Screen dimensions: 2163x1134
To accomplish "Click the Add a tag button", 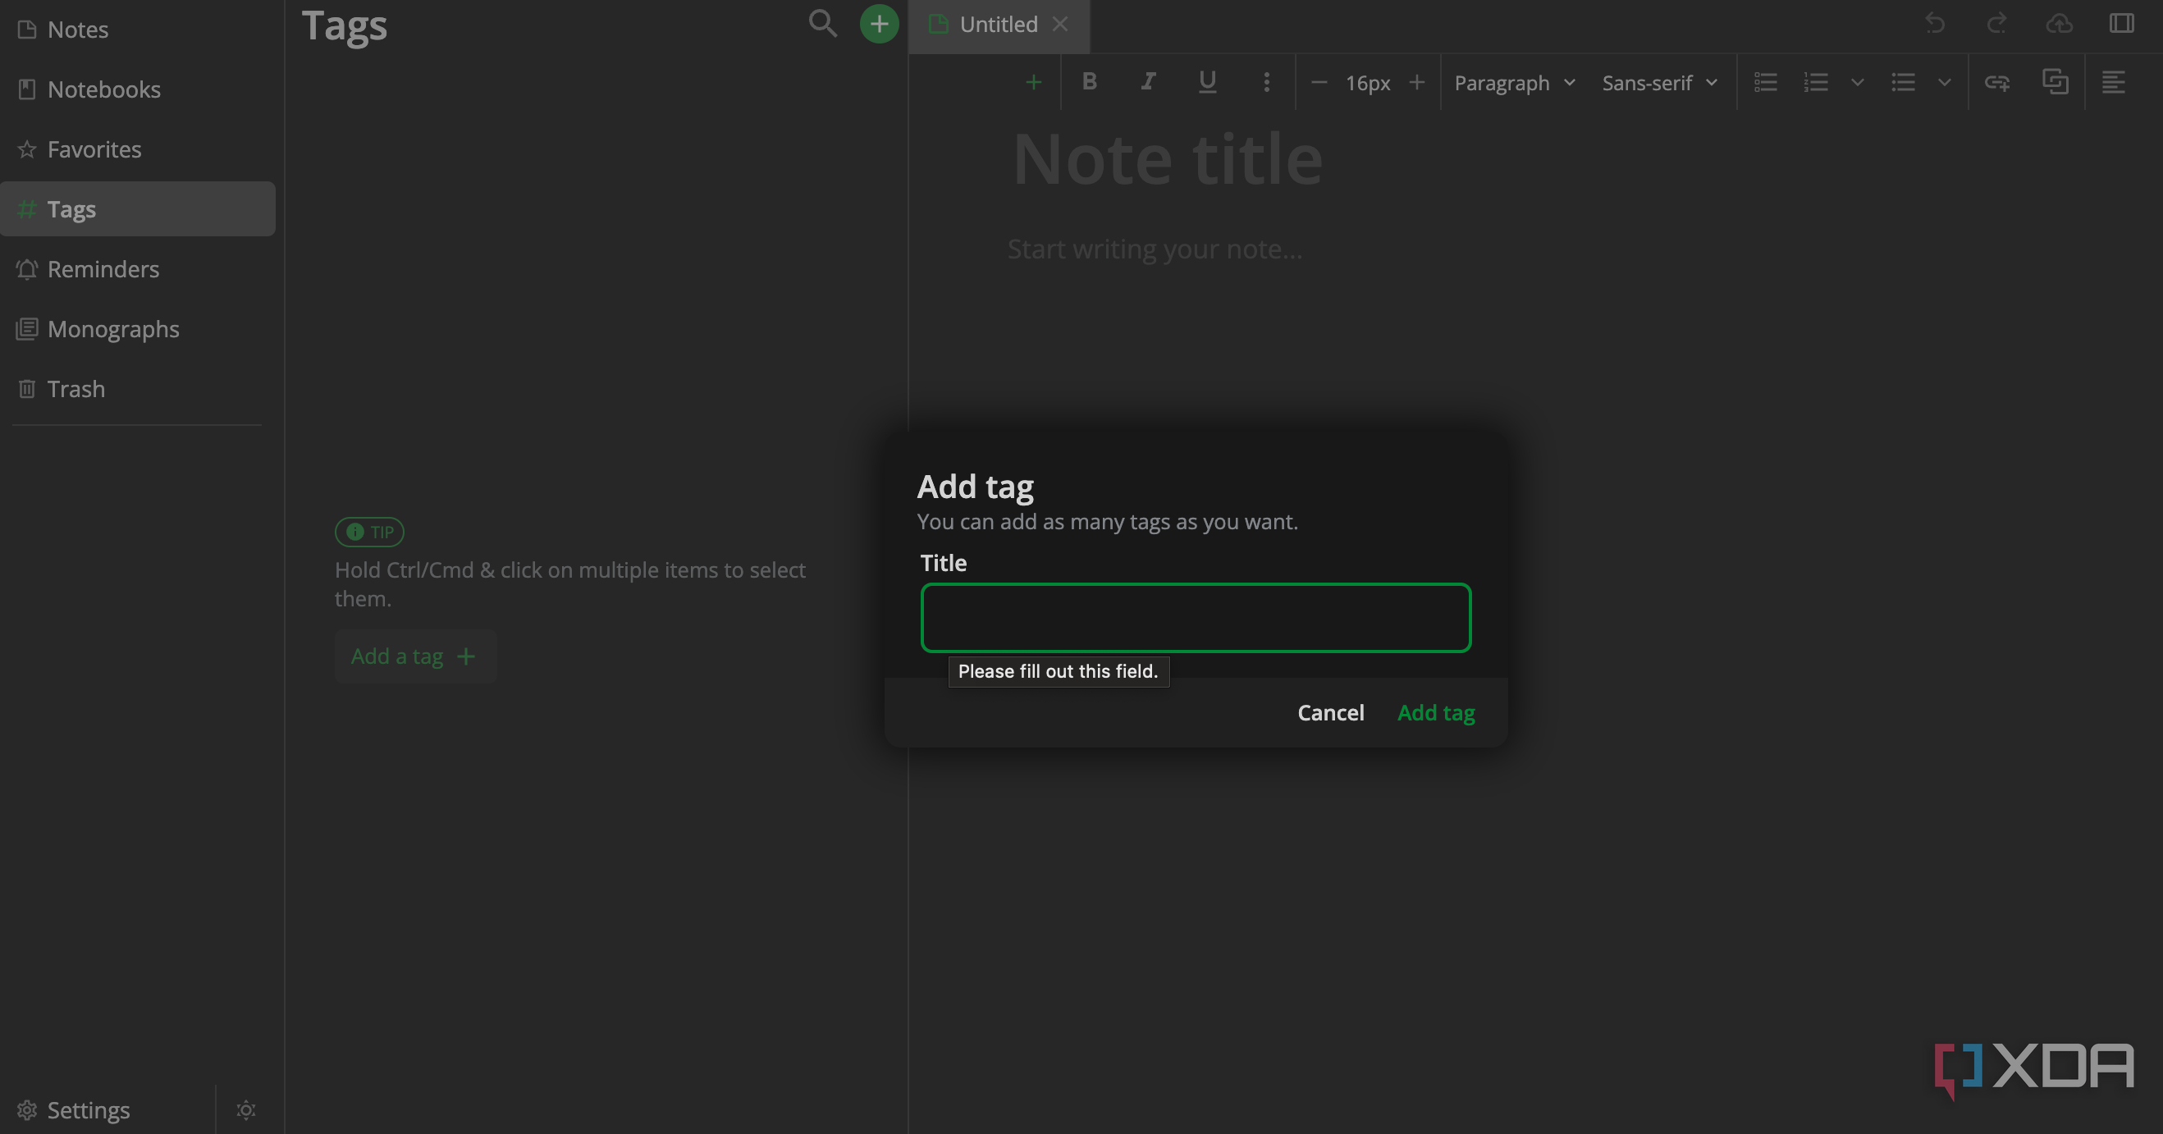I will [415, 656].
